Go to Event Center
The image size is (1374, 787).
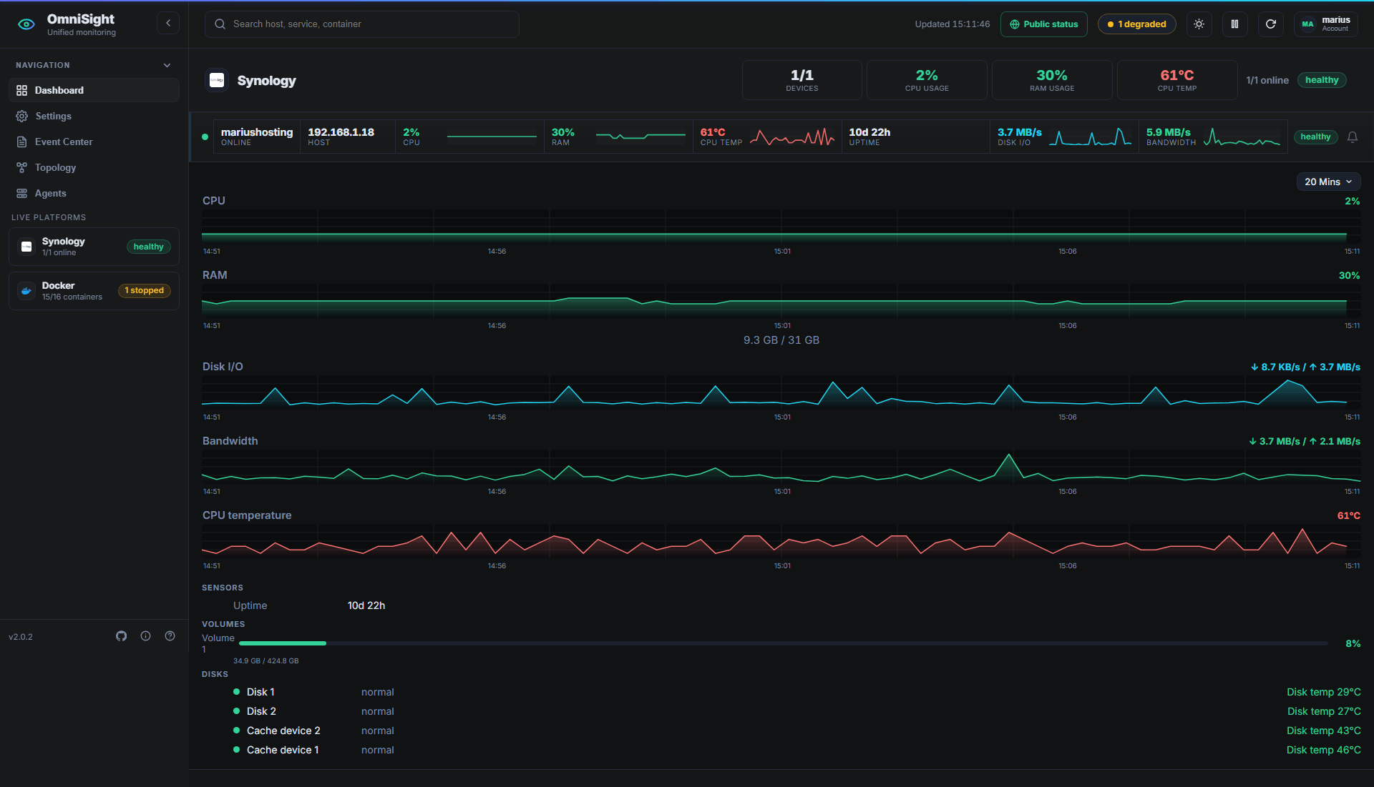point(94,142)
